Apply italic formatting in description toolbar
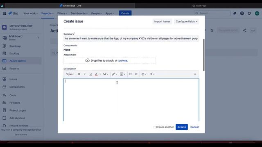The width and height of the screenshot is (262, 147). point(85,74)
